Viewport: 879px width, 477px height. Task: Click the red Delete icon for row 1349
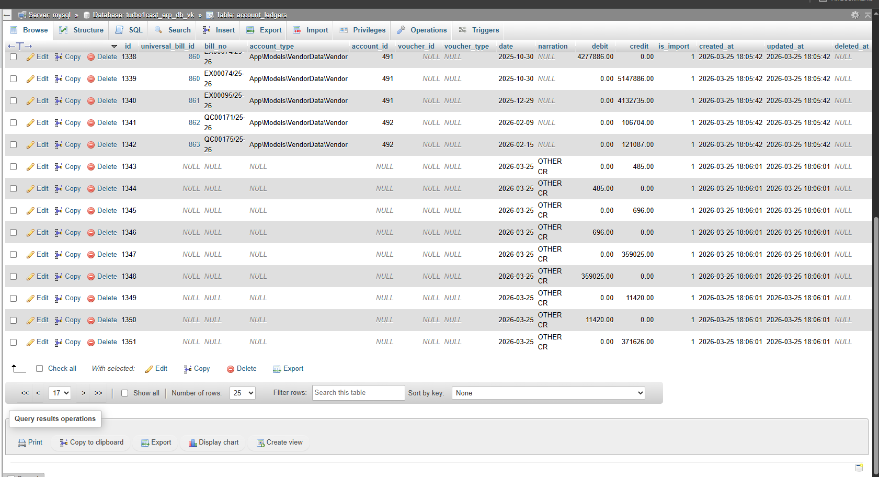91,298
